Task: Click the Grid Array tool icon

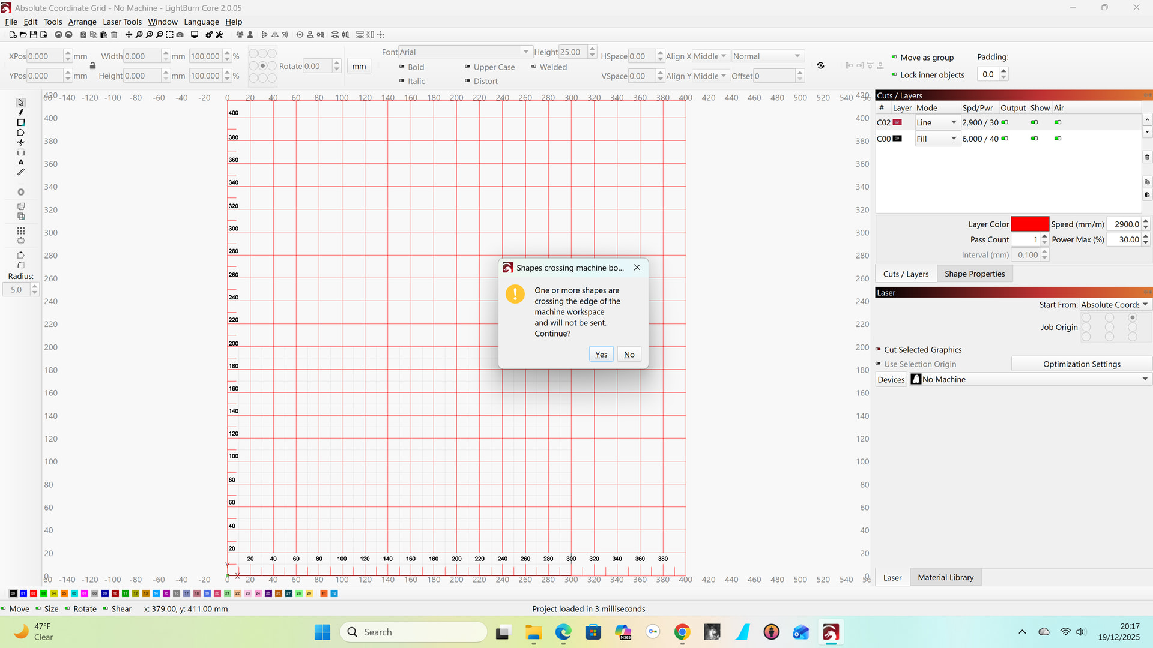Action: click(x=21, y=231)
